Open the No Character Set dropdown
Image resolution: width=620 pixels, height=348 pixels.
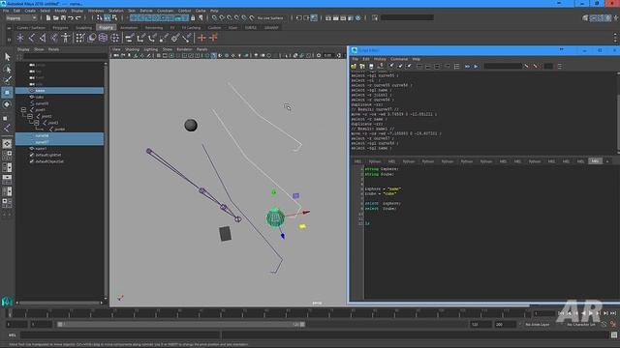click(580, 325)
